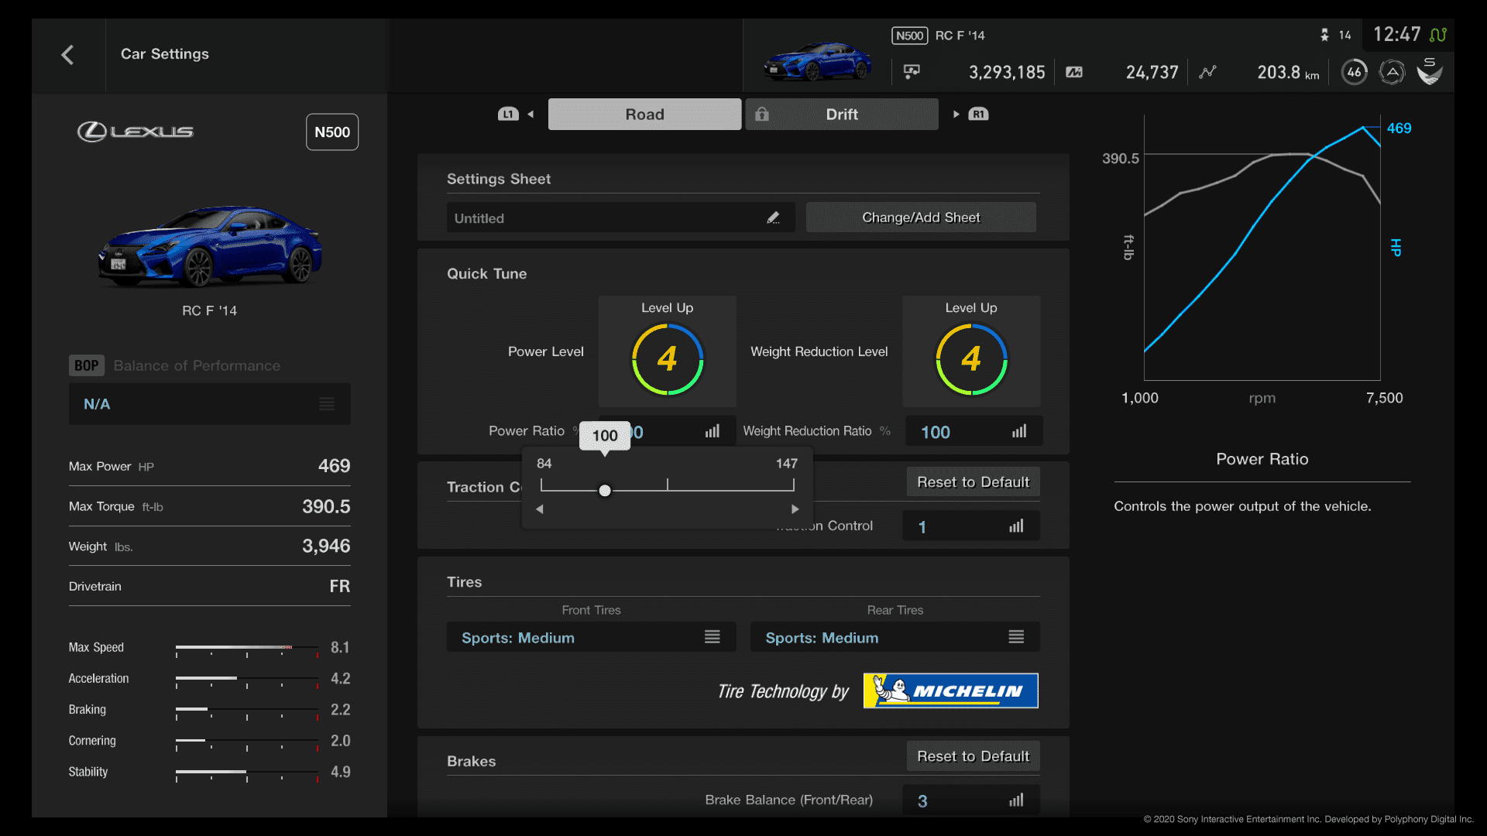Image resolution: width=1487 pixels, height=836 pixels.
Task: Click the Drivetrain FR value
Action: (x=340, y=586)
